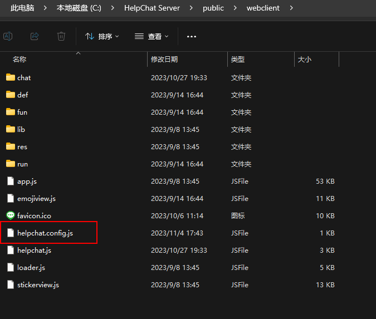Click the Rename toolbar icon
The height and width of the screenshot is (319, 376).
click(x=8, y=36)
